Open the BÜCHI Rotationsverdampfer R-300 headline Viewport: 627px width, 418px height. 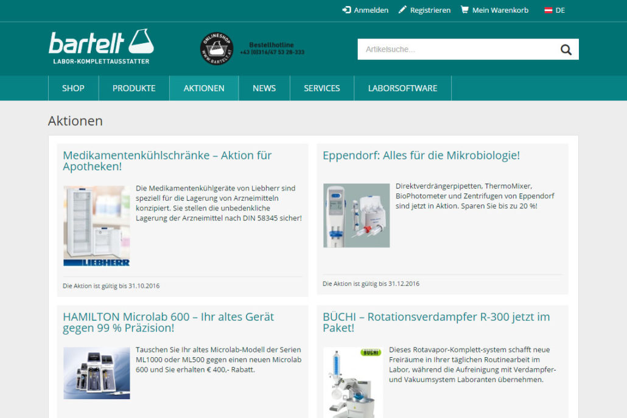tap(436, 322)
